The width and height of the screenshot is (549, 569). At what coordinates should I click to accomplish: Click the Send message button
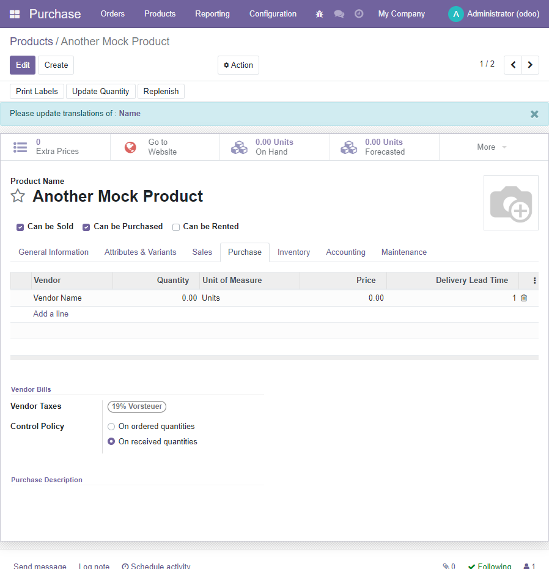pos(40,566)
